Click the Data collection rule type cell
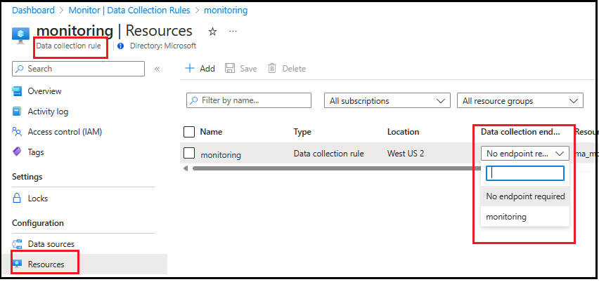The width and height of the screenshot is (599, 282). (x=328, y=154)
